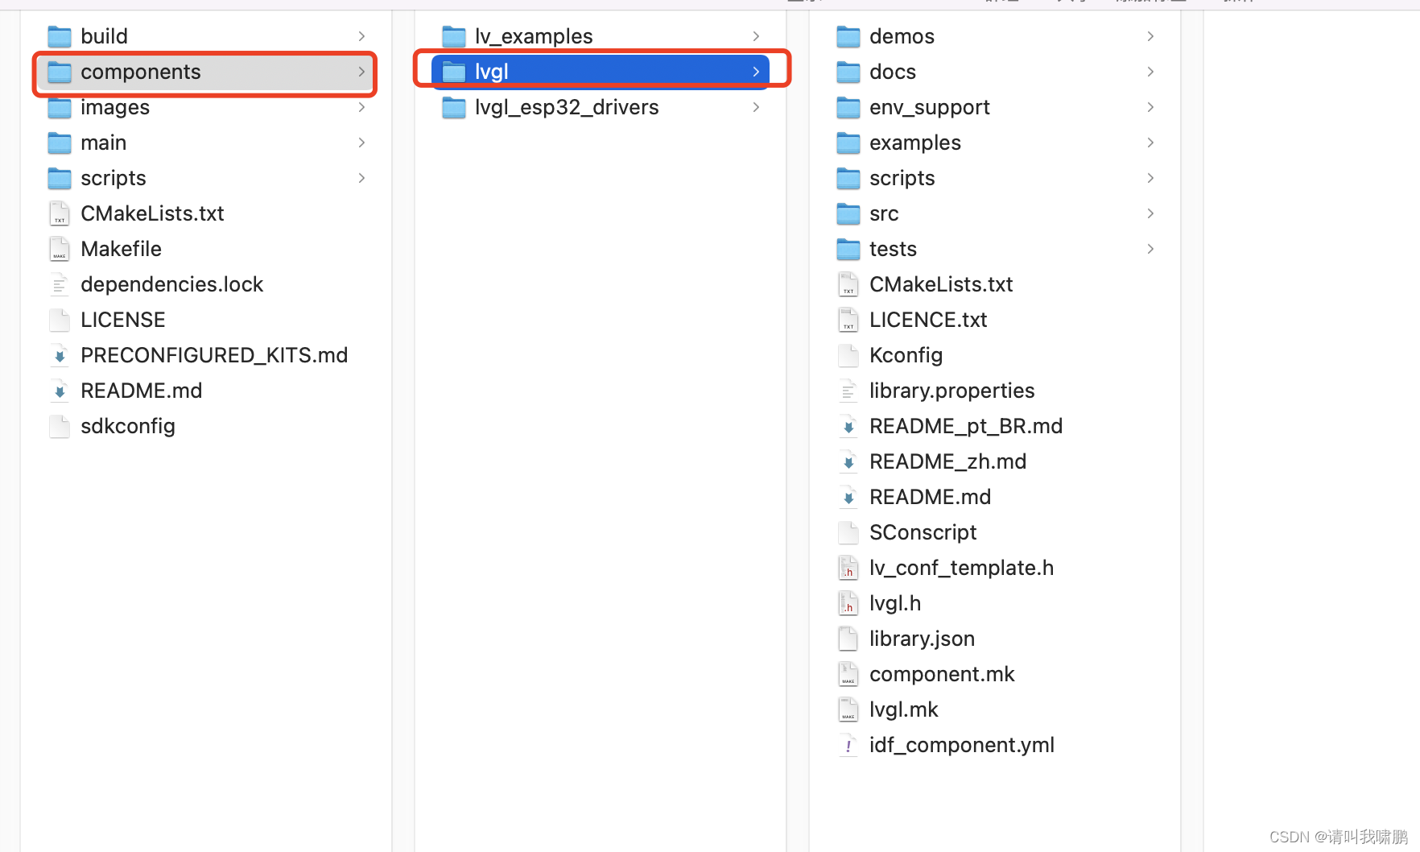Select the SConscript file name
The height and width of the screenshot is (852, 1420).
pyautogui.click(x=923, y=532)
